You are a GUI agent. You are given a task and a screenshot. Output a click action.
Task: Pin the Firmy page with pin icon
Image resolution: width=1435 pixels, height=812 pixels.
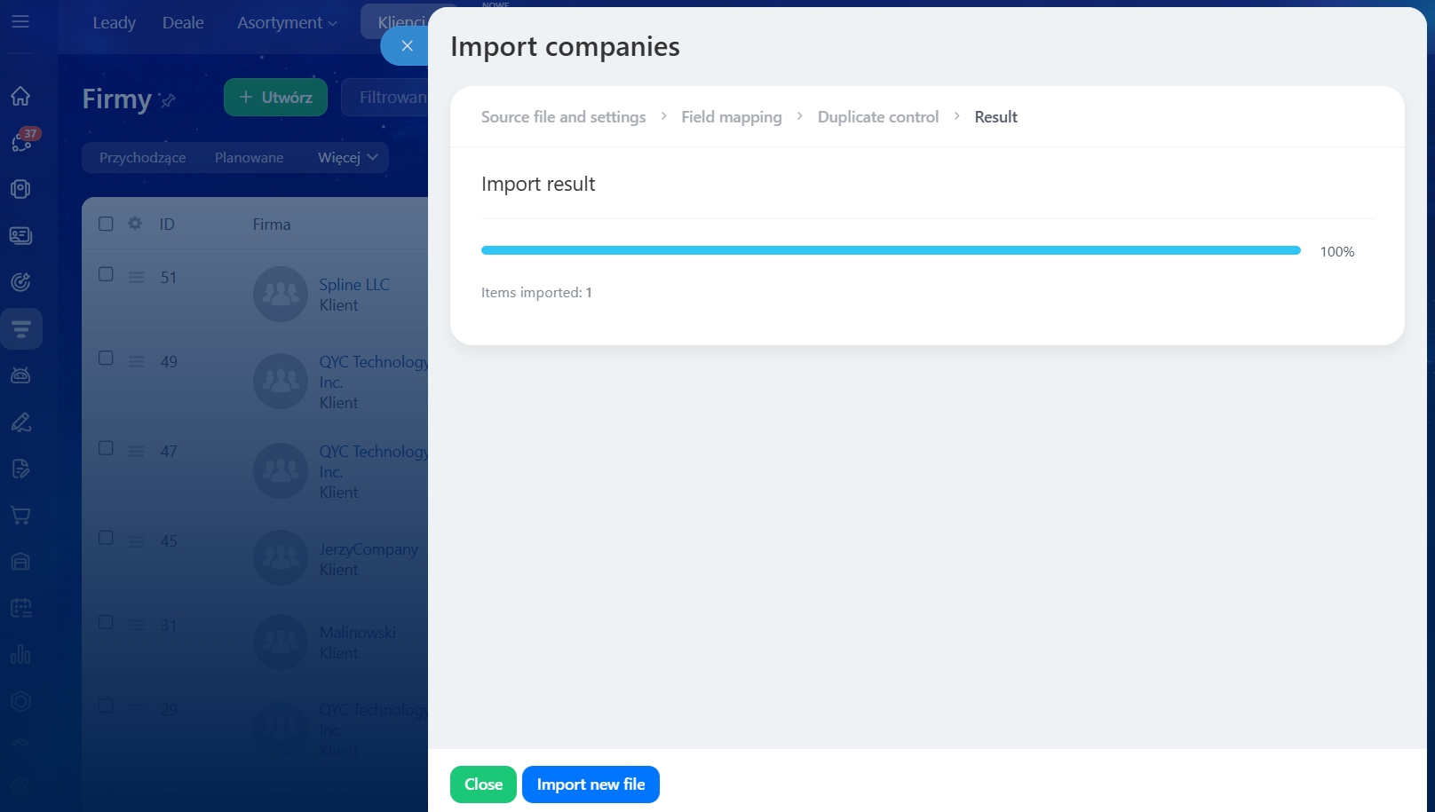coord(168,100)
